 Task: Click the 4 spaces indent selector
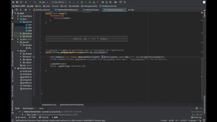[193, 121]
